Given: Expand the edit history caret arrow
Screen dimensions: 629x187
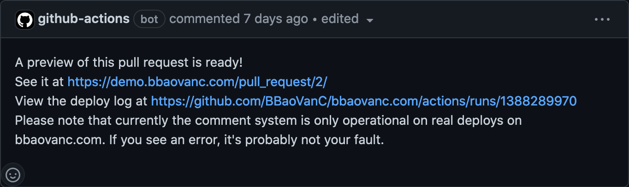Looking at the screenshot, I should (x=369, y=20).
